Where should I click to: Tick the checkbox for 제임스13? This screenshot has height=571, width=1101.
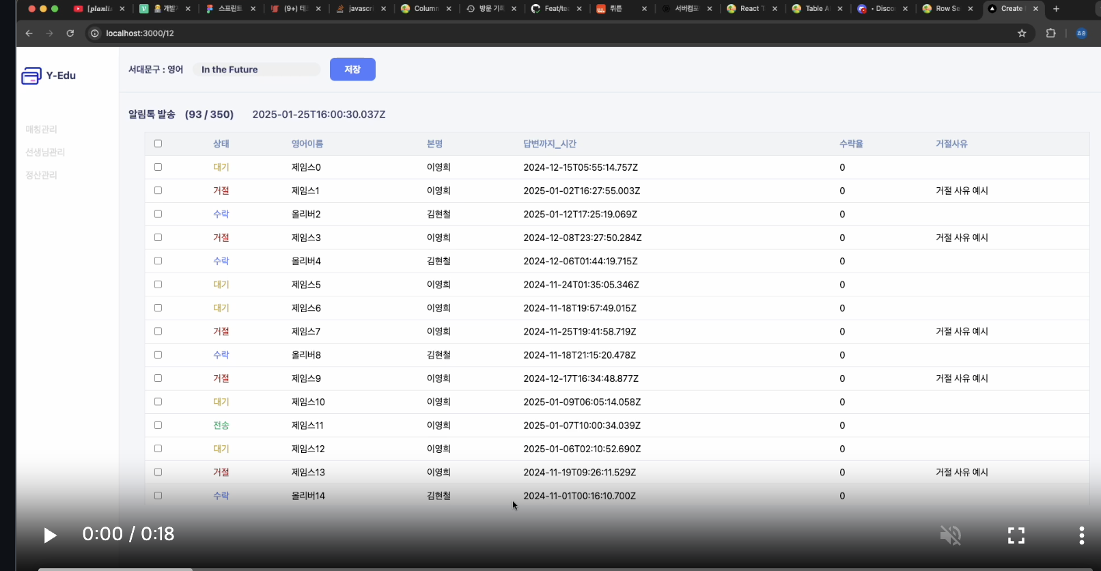[158, 472]
